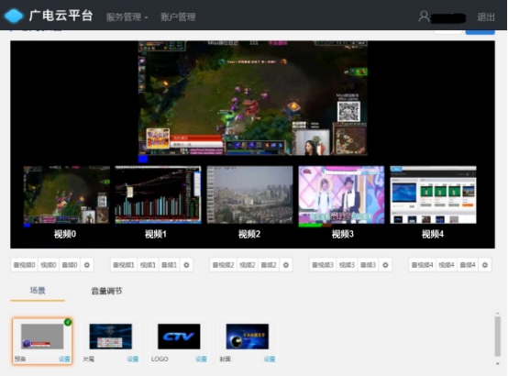Viewport: 508px width, 376px height.
Task: Click 设置 link under 封面 scene
Action: (x=270, y=359)
